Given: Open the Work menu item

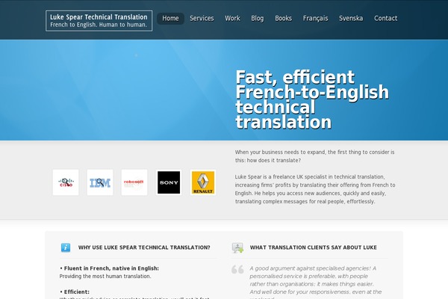Looking at the screenshot, I should click(232, 18).
